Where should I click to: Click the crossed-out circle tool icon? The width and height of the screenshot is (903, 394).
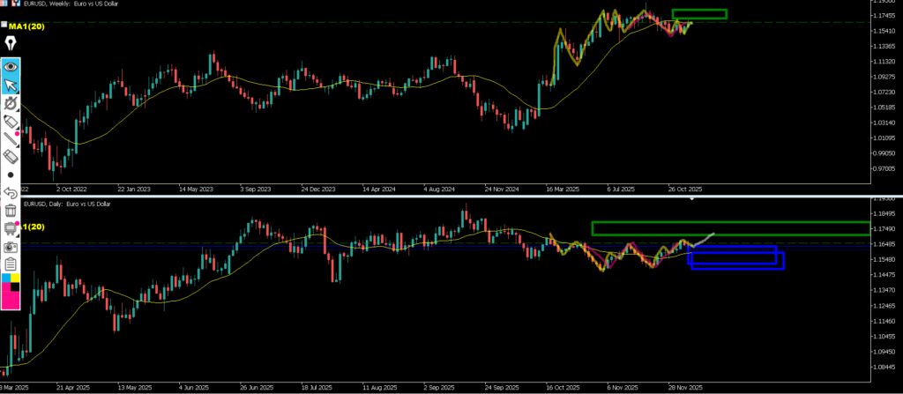coord(11,103)
